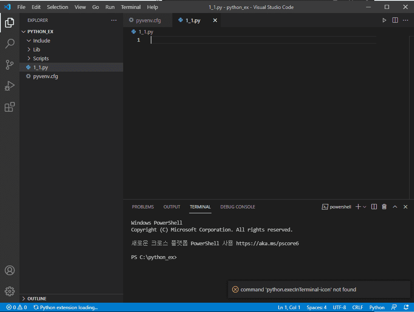Open the Terminal menu

pos(130,7)
